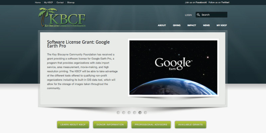Select the first slideshow dot
The height and width of the screenshot is (133, 266).
point(118,112)
